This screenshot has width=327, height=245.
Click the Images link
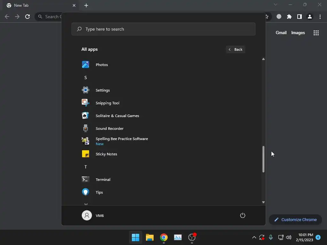pyautogui.click(x=298, y=33)
